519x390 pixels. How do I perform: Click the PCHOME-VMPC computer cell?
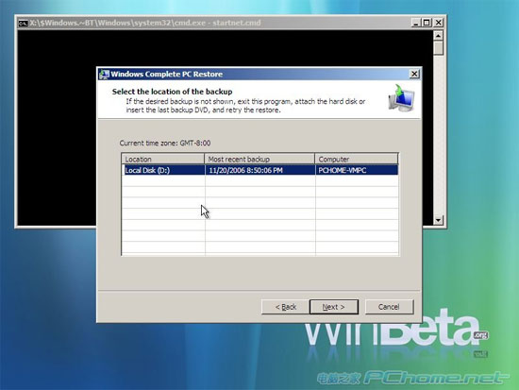coord(343,170)
